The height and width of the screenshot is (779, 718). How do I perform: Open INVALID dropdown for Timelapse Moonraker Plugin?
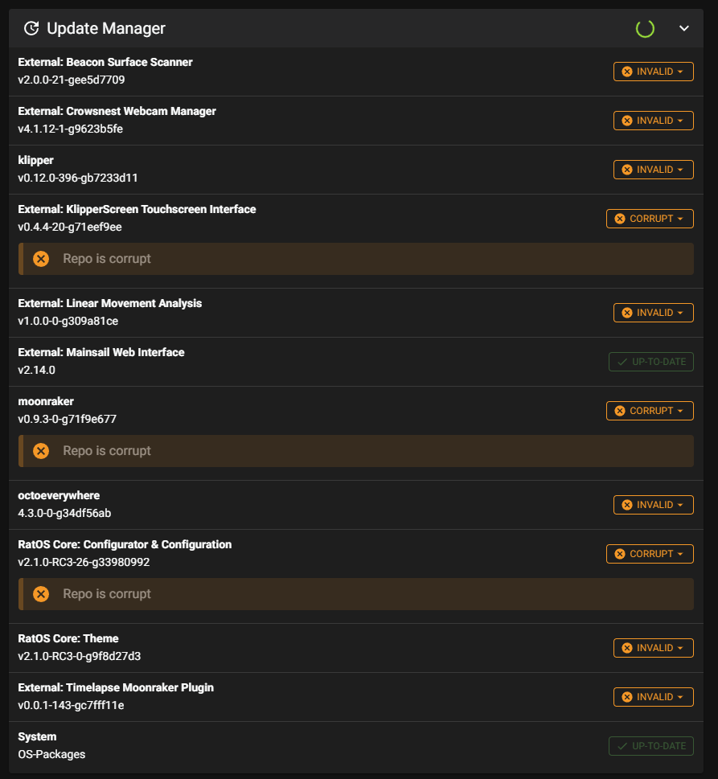(654, 697)
